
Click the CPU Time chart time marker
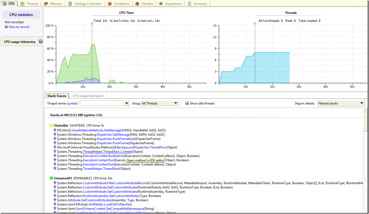pos(92,24)
